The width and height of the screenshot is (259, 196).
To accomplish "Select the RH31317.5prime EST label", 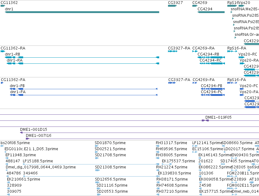I will (171, 143).
